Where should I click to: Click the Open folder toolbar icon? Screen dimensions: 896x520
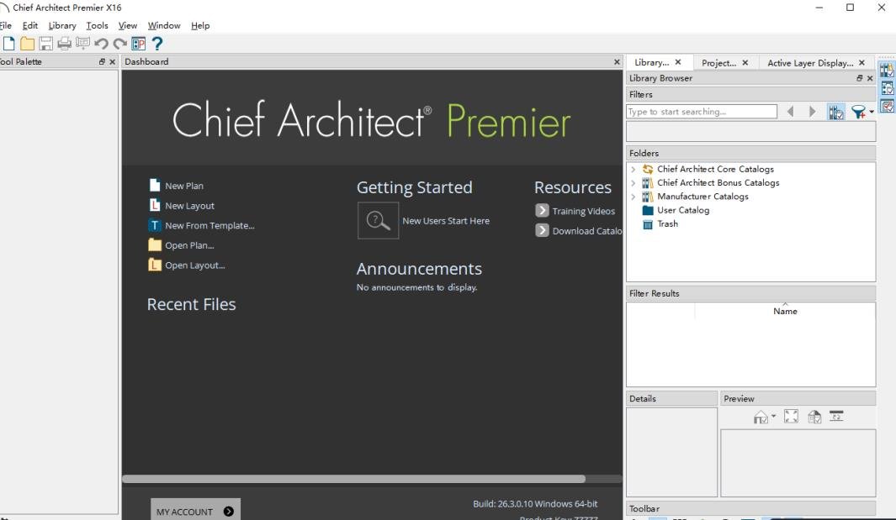(27, 44)
